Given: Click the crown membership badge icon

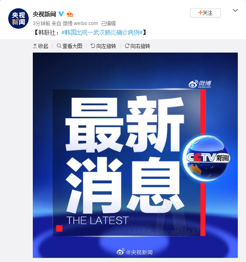Looking at the screenshot, I should (70, 14).
